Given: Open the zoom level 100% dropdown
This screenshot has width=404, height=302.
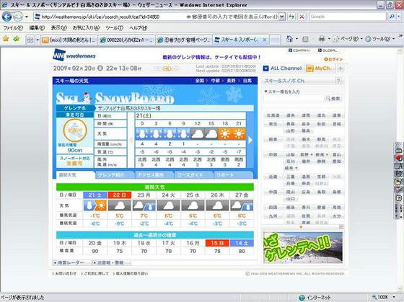Looking at the screenshot, I should point(384,297).
